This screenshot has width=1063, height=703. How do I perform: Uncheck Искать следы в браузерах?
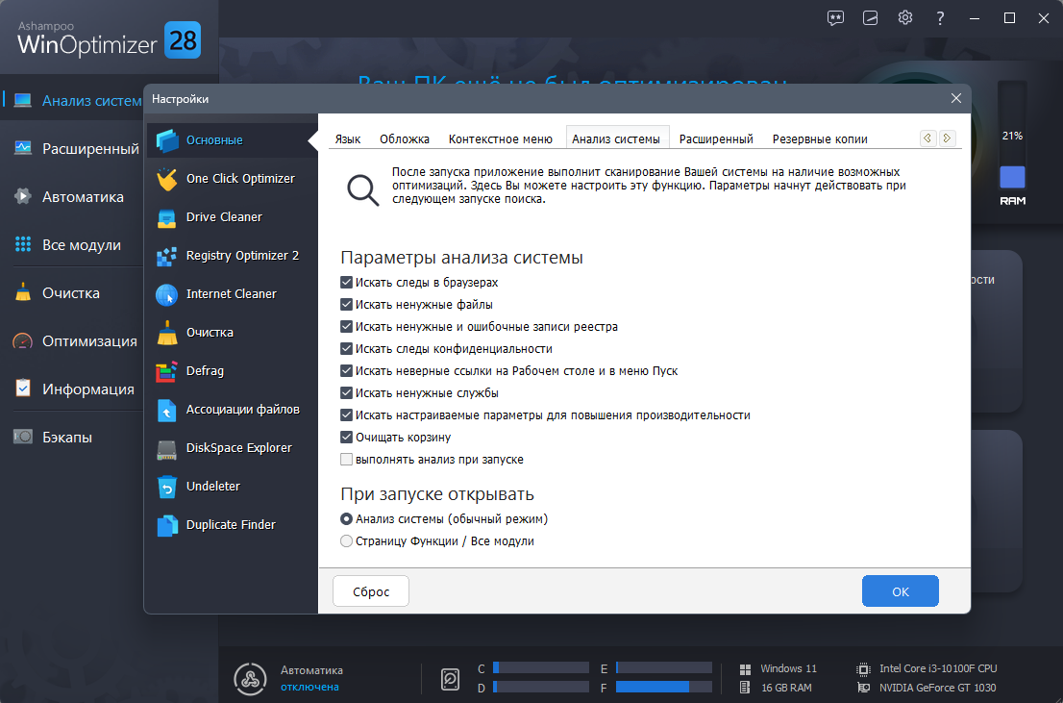(346, 283)
